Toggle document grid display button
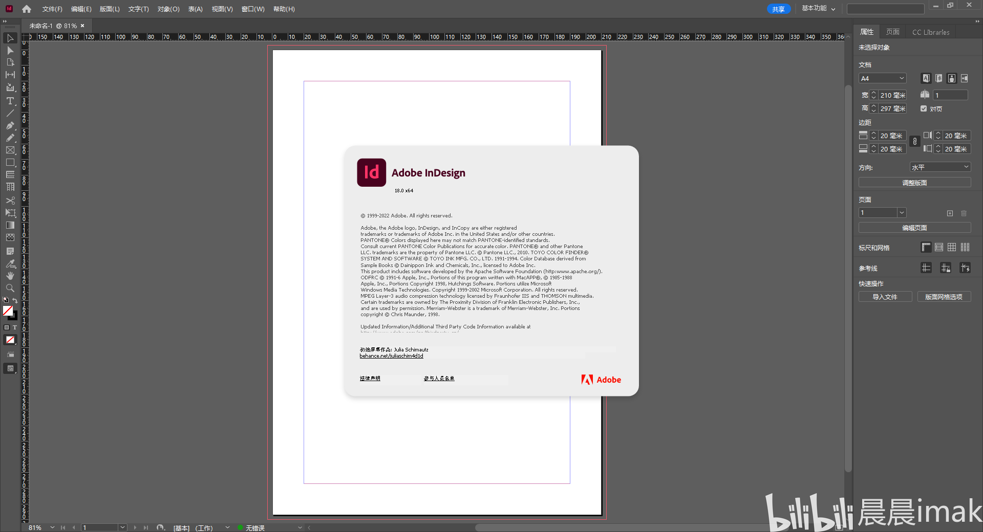This screenshot has width=983, height=532. pyautogui.click(x=952, y=248)
